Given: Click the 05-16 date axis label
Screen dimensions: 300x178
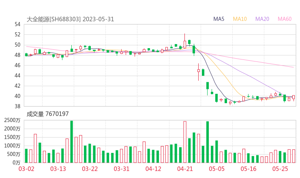Looking at the screenshot, I should pos(249,169).
